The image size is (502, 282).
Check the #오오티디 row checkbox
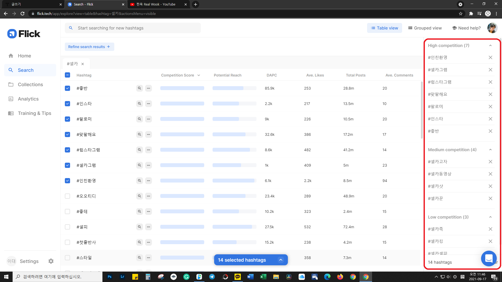(67, 196)
